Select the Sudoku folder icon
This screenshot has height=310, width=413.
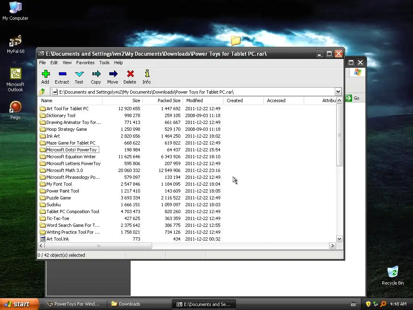[x=42, y=204]
